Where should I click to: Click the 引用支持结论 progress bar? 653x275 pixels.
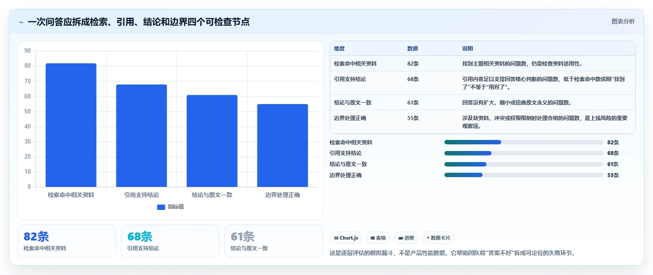click(524, 153)
